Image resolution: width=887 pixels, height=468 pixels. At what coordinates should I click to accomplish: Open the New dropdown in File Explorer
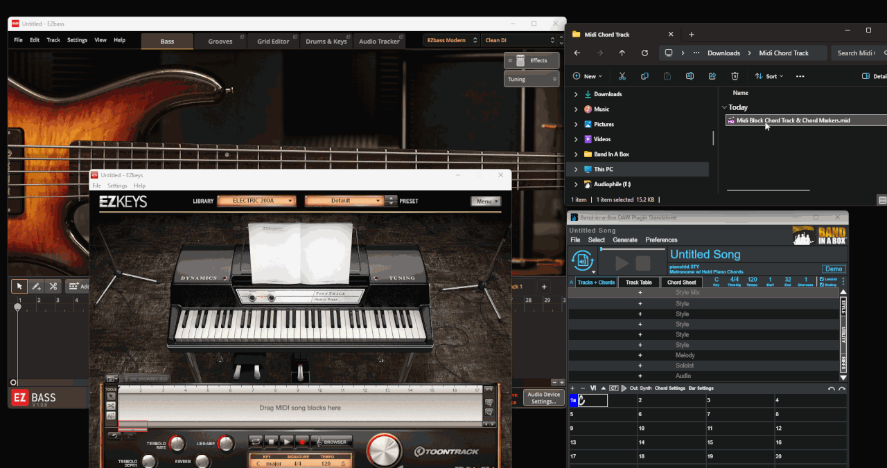point(588,76)
